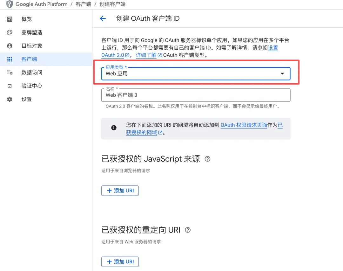Image resolution: width=343 pixels, height=271 pixels.
Task: Go back using the blue arrow
Action: [x=103, y=19]
